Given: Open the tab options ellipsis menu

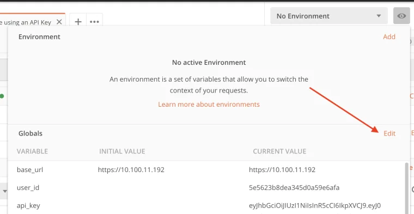Looking at the screenshot, I should point(94,22).
